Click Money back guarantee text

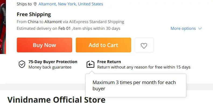pos(50,67)
